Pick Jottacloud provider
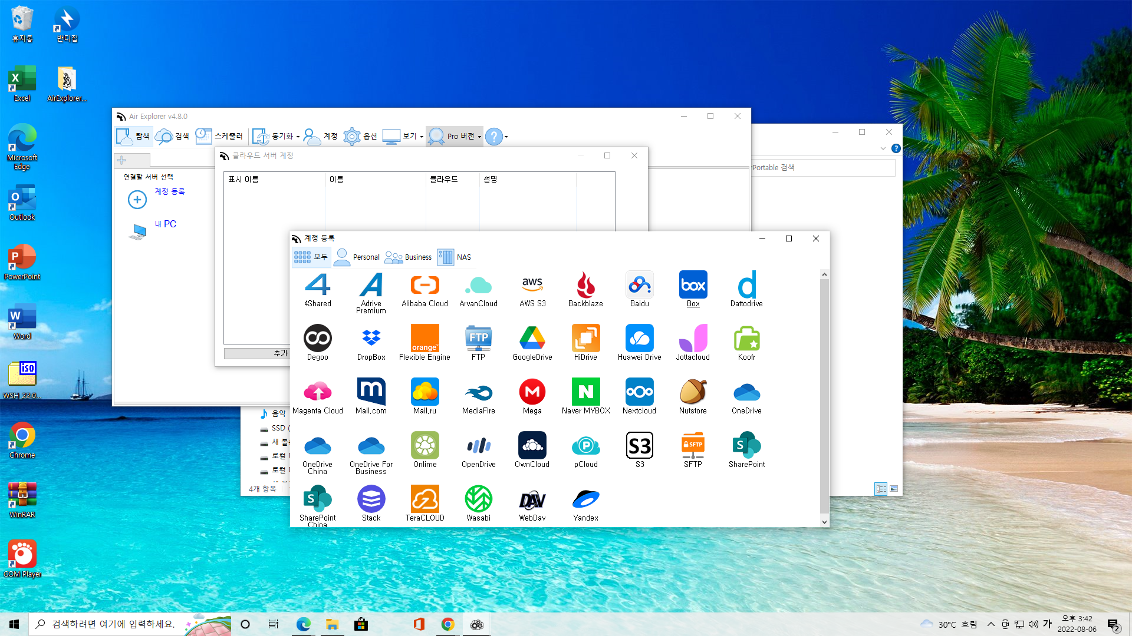 coord(693,343)
